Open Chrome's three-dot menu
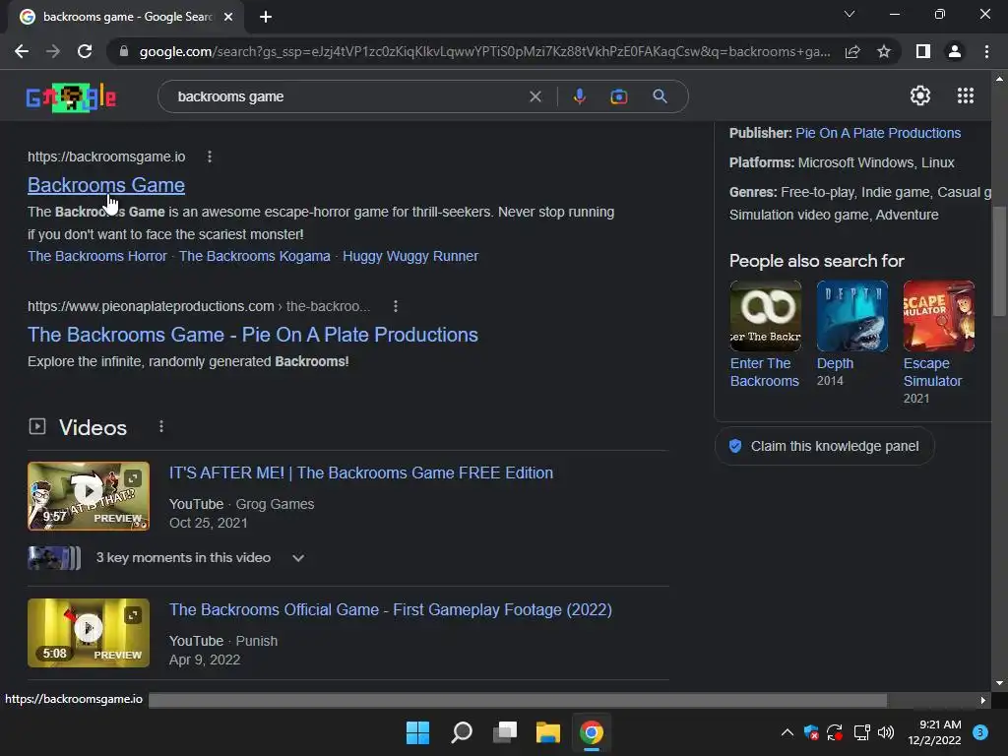 986,51
